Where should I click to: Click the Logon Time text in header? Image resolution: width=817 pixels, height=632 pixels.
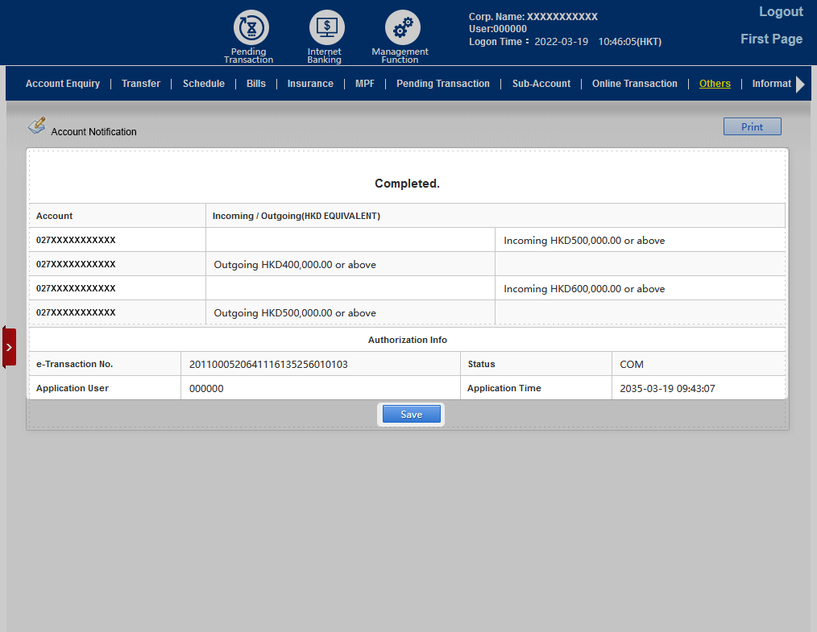[x=566, y=42]
